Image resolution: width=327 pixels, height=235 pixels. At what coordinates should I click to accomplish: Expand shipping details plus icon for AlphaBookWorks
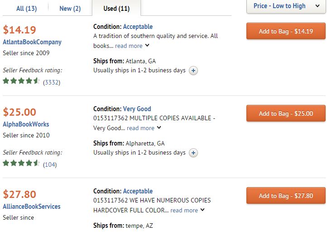click(x=193, y=153)
